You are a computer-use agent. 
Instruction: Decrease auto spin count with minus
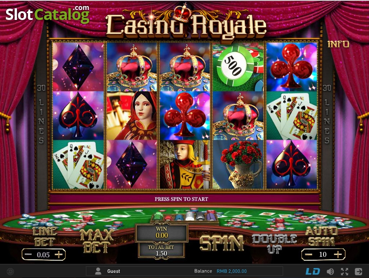(309, 255)
